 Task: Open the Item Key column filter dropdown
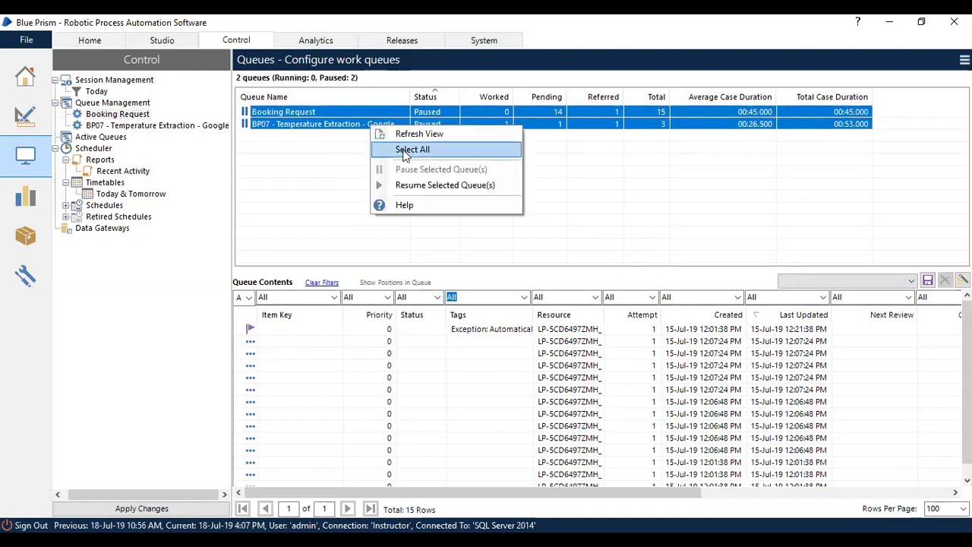pyautogui.click(x=334, y=297)
